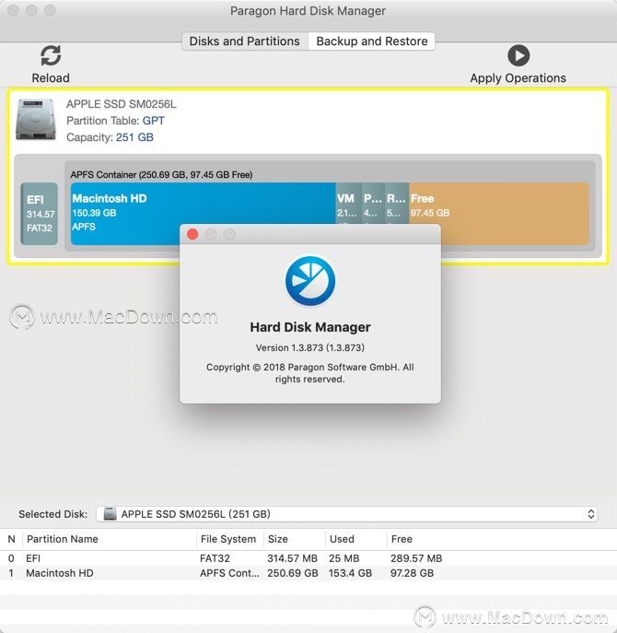Viewport: 617px width, 633px height.
Task: Click the FAT32 file system cell
Action: pos(215,558)
